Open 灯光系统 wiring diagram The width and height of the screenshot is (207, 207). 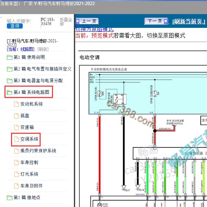[29, 174]
